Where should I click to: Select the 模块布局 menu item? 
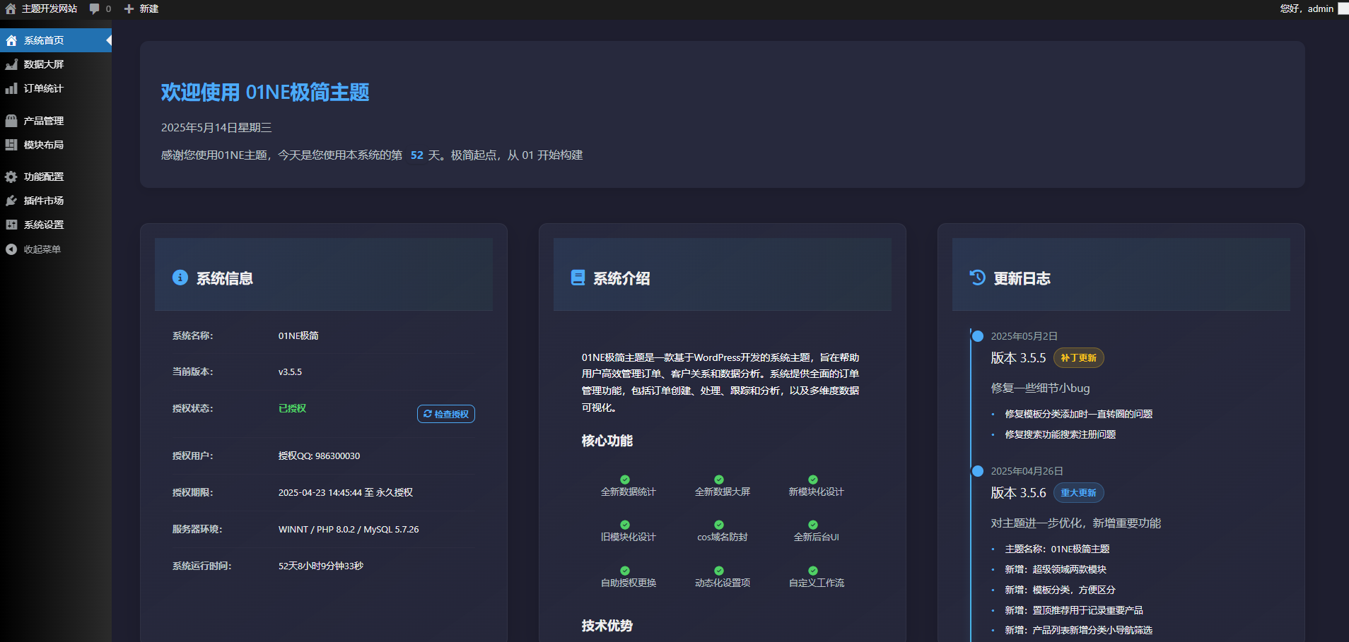click(56, 145)
